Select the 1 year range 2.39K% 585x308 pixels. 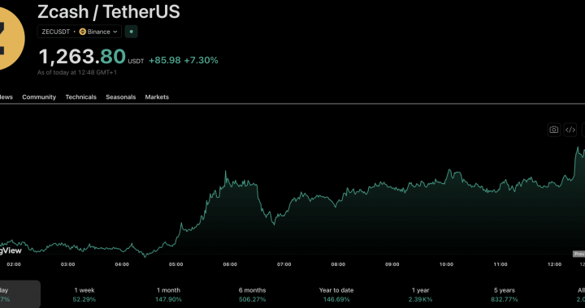421,294
